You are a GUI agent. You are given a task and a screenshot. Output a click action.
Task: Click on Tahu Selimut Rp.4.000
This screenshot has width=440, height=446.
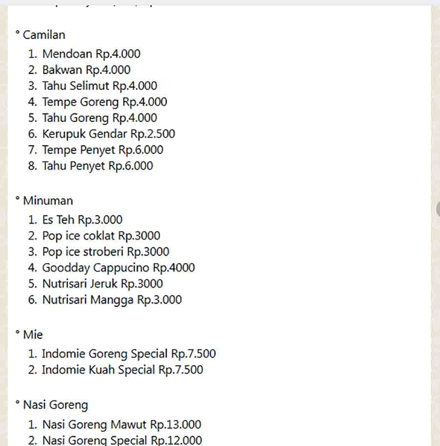point(99,86)
